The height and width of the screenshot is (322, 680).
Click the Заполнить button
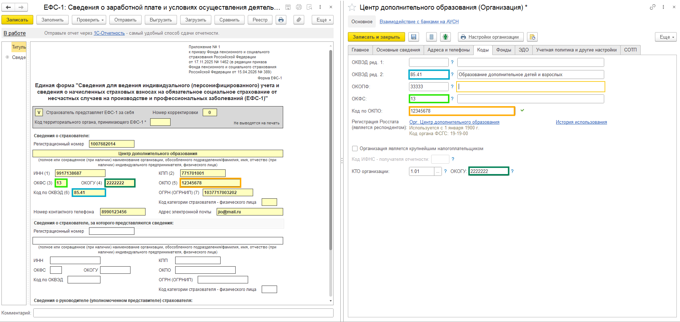(x=53, y=20)
